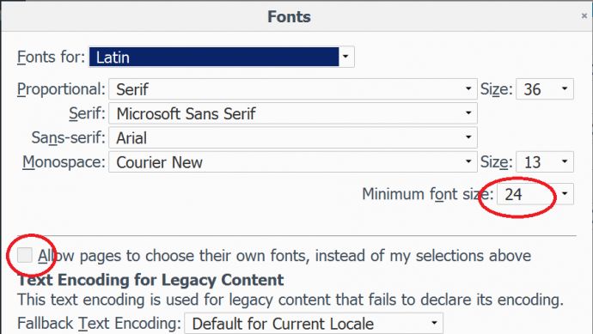This screenshot has height=334, width=593.
Task: Click the Size 36 dropdown arrow
Action: (x=565, y=89)
